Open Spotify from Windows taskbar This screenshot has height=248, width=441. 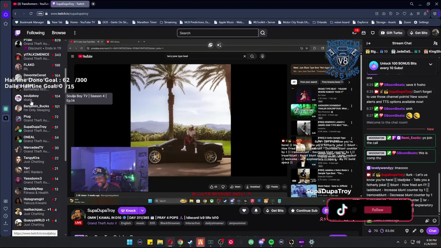[x=271, y=242]
